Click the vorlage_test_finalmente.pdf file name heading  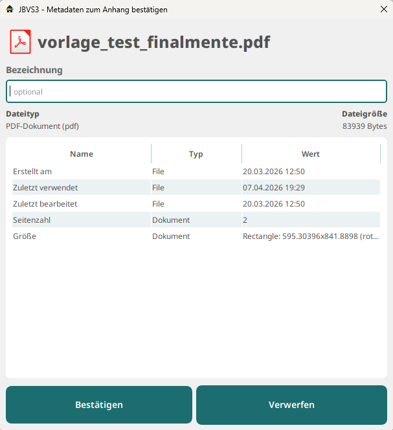pyautogui.click(x=153, y=43)
